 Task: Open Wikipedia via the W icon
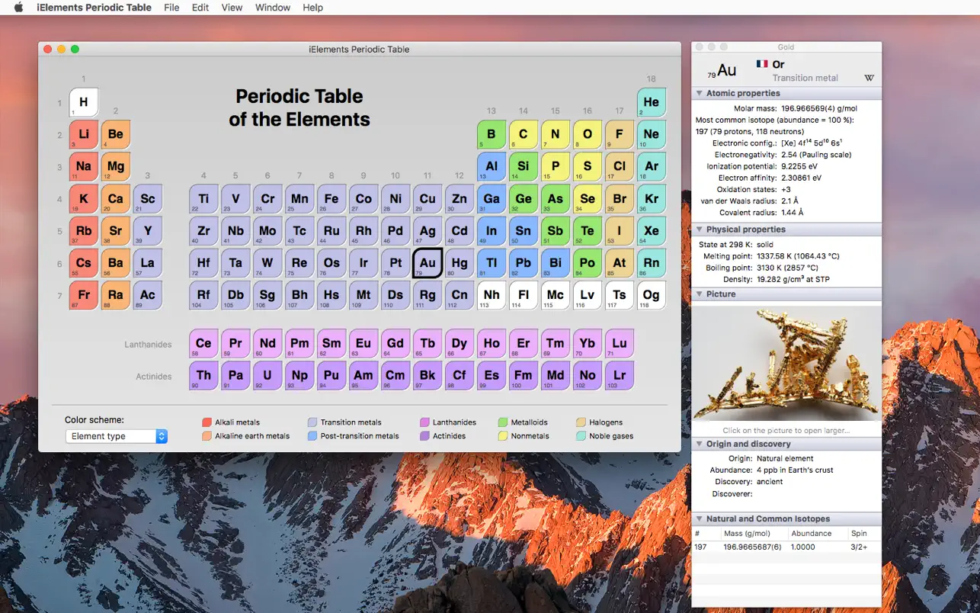(869, 76)
